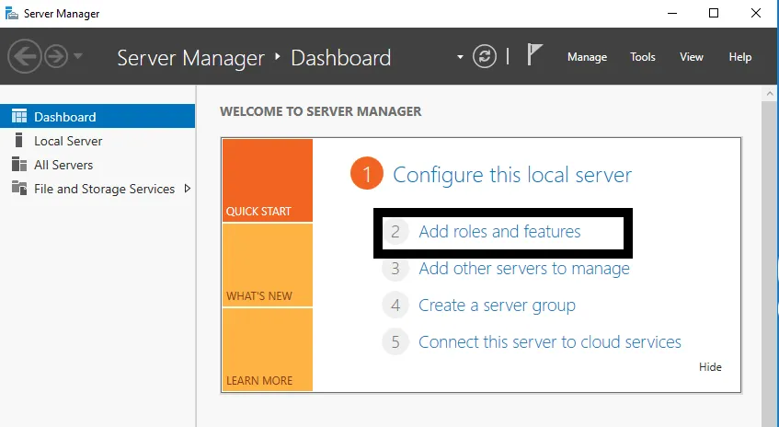Click the Dashboard grid icon
This screenshot has width=779, height=427.
19,116
